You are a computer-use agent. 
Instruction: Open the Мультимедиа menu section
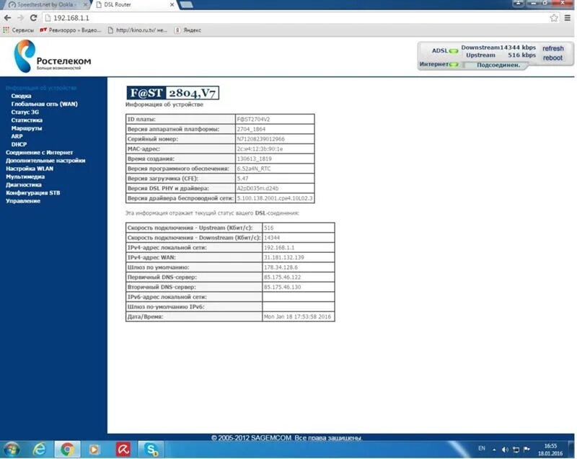click(25, 177)
